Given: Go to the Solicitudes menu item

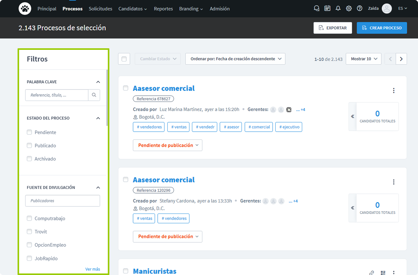Looking at the screenshot, I should click(100, 9).
